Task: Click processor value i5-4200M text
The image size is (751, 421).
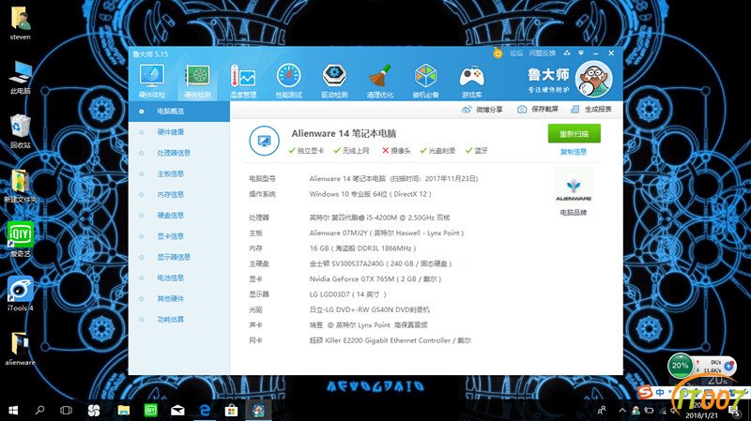Action: click(380, 218)
